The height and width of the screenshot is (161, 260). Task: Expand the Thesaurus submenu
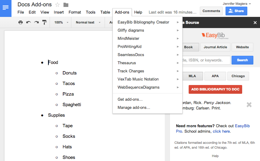(x=148, y=63)
